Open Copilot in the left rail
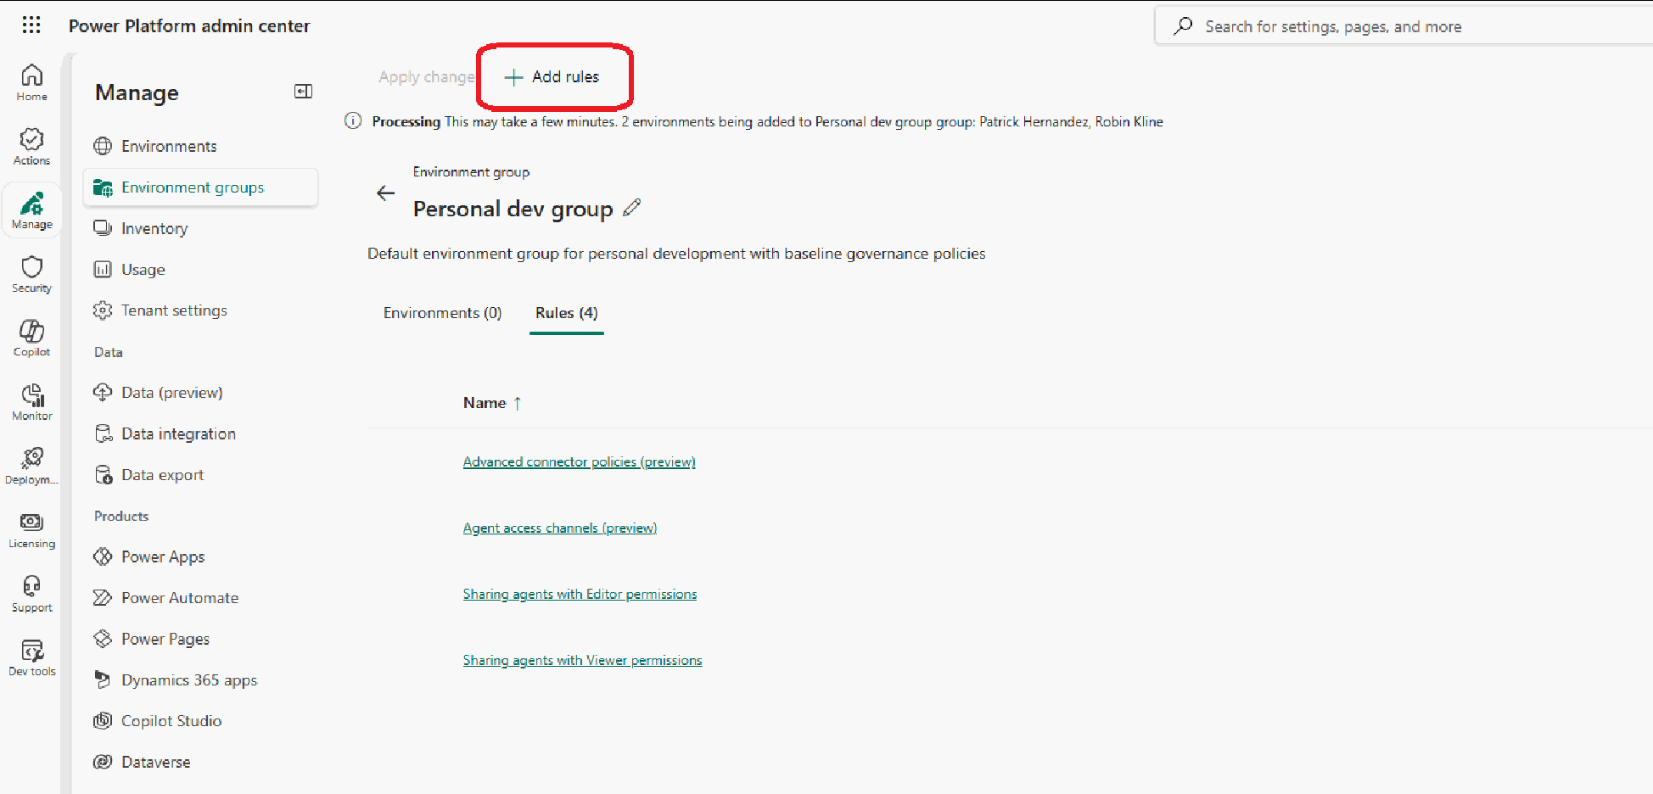The height and width of the screenshot is (794, 1653). click(31, 338)
